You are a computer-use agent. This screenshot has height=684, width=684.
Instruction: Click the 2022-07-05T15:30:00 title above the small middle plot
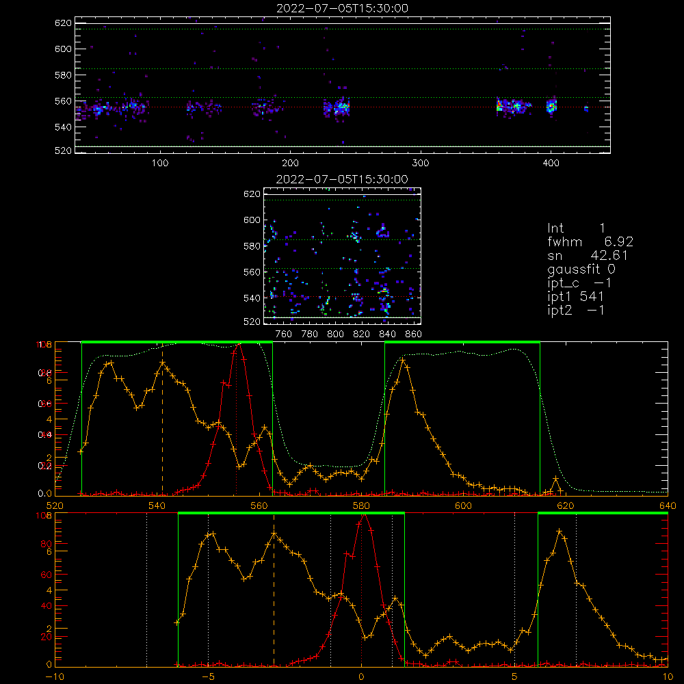343,179
